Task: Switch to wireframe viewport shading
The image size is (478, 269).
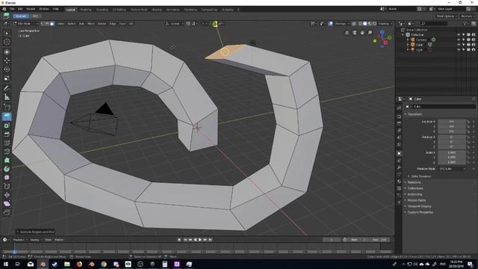Action: pyautogui.click(x=360, y=23)
